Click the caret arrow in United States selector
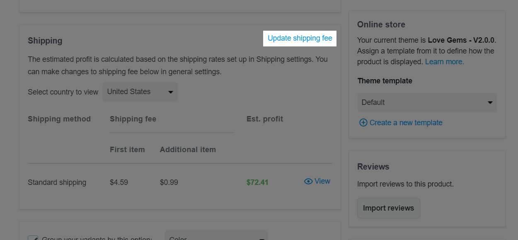 click(x=170, y=92)
